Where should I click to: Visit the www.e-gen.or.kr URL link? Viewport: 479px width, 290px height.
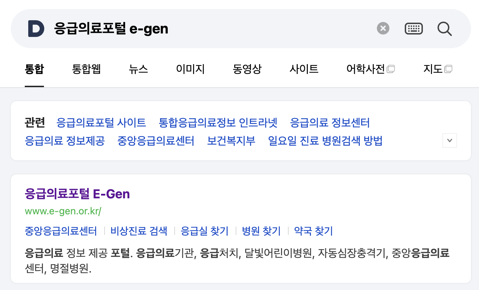tap(63, 211)
